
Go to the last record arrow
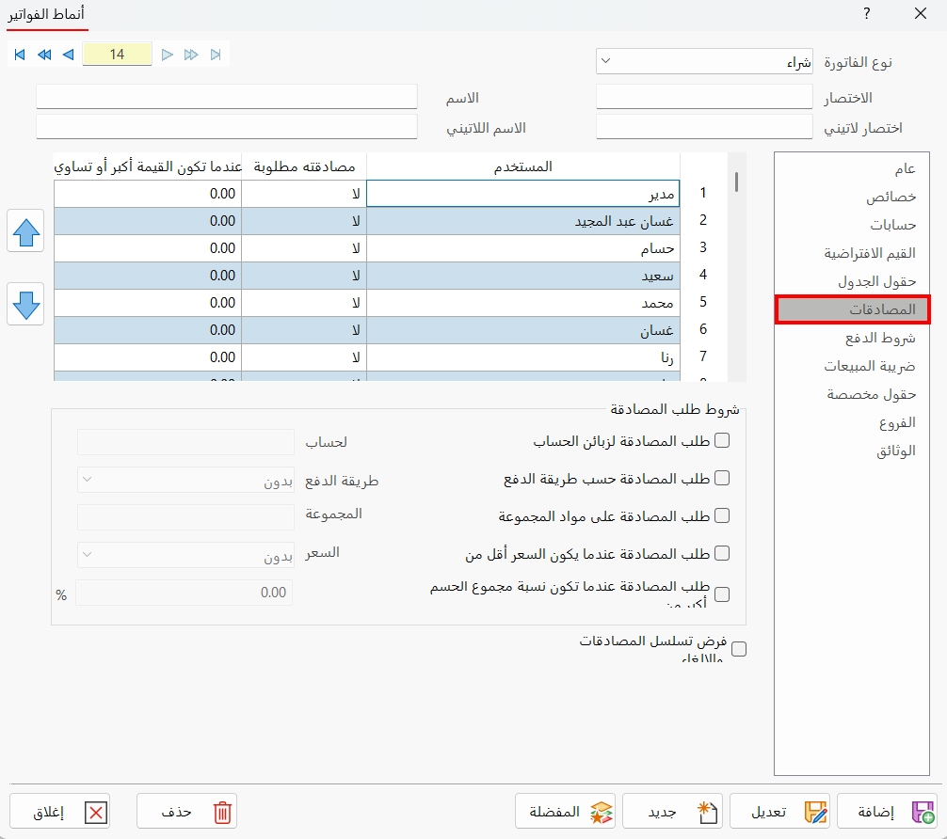tap(216, 55)
